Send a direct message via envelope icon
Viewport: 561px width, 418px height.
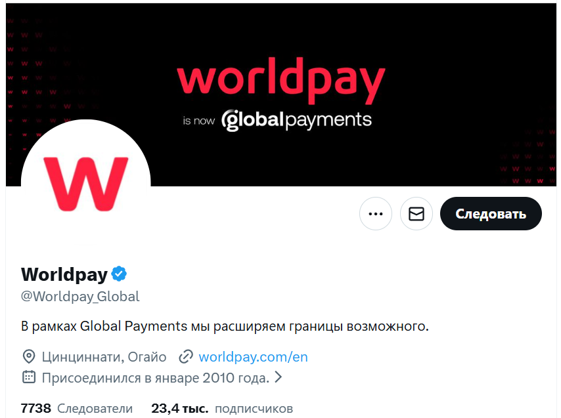416,214
